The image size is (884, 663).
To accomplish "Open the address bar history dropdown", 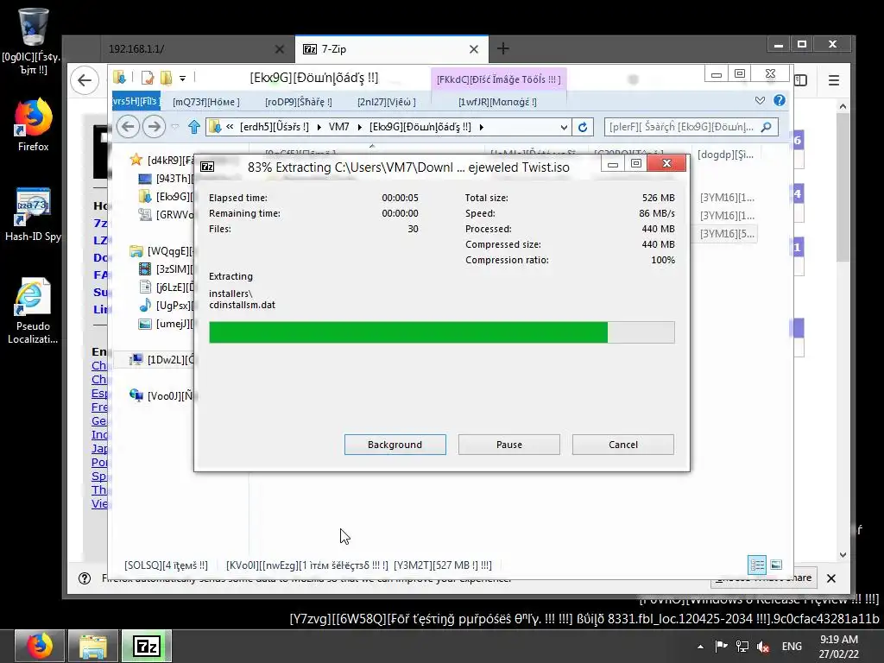I will point(564,128).
